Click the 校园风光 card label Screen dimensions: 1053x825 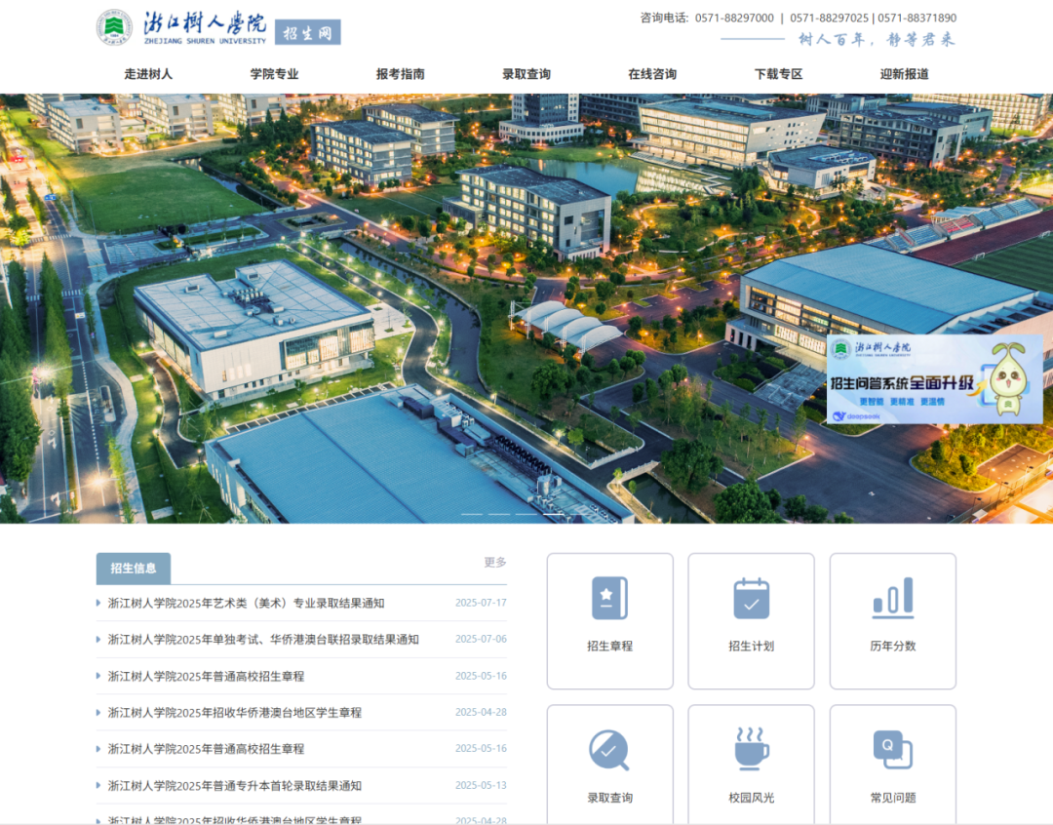[752, 798]
